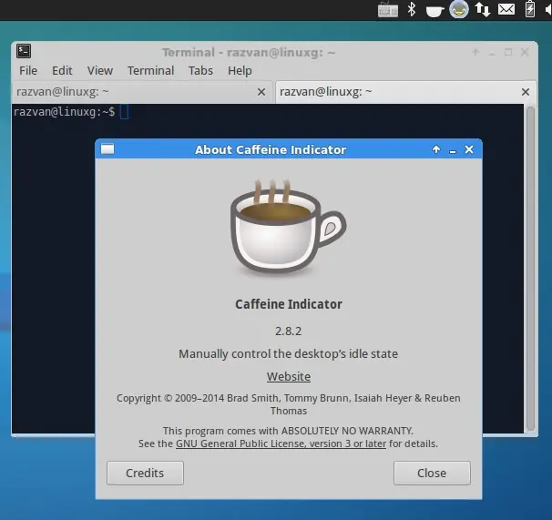552x520 pixels.
Task: Maximize the Terminal window
Action: [x=508, y=53]
